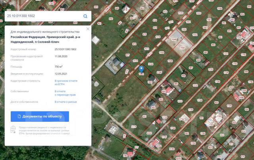The width and height of the screenshot is (254, 160).
Task: Select parcel label 1784 on the map
Action: [211, 125]
